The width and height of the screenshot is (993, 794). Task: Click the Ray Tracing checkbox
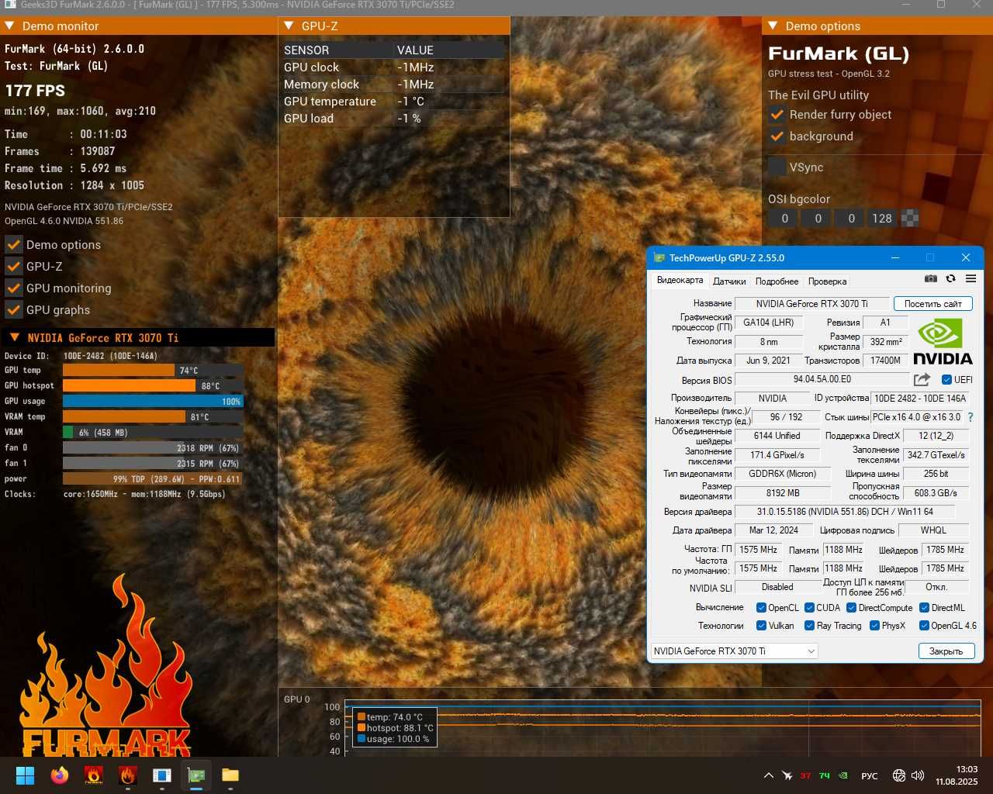[809, 626]
